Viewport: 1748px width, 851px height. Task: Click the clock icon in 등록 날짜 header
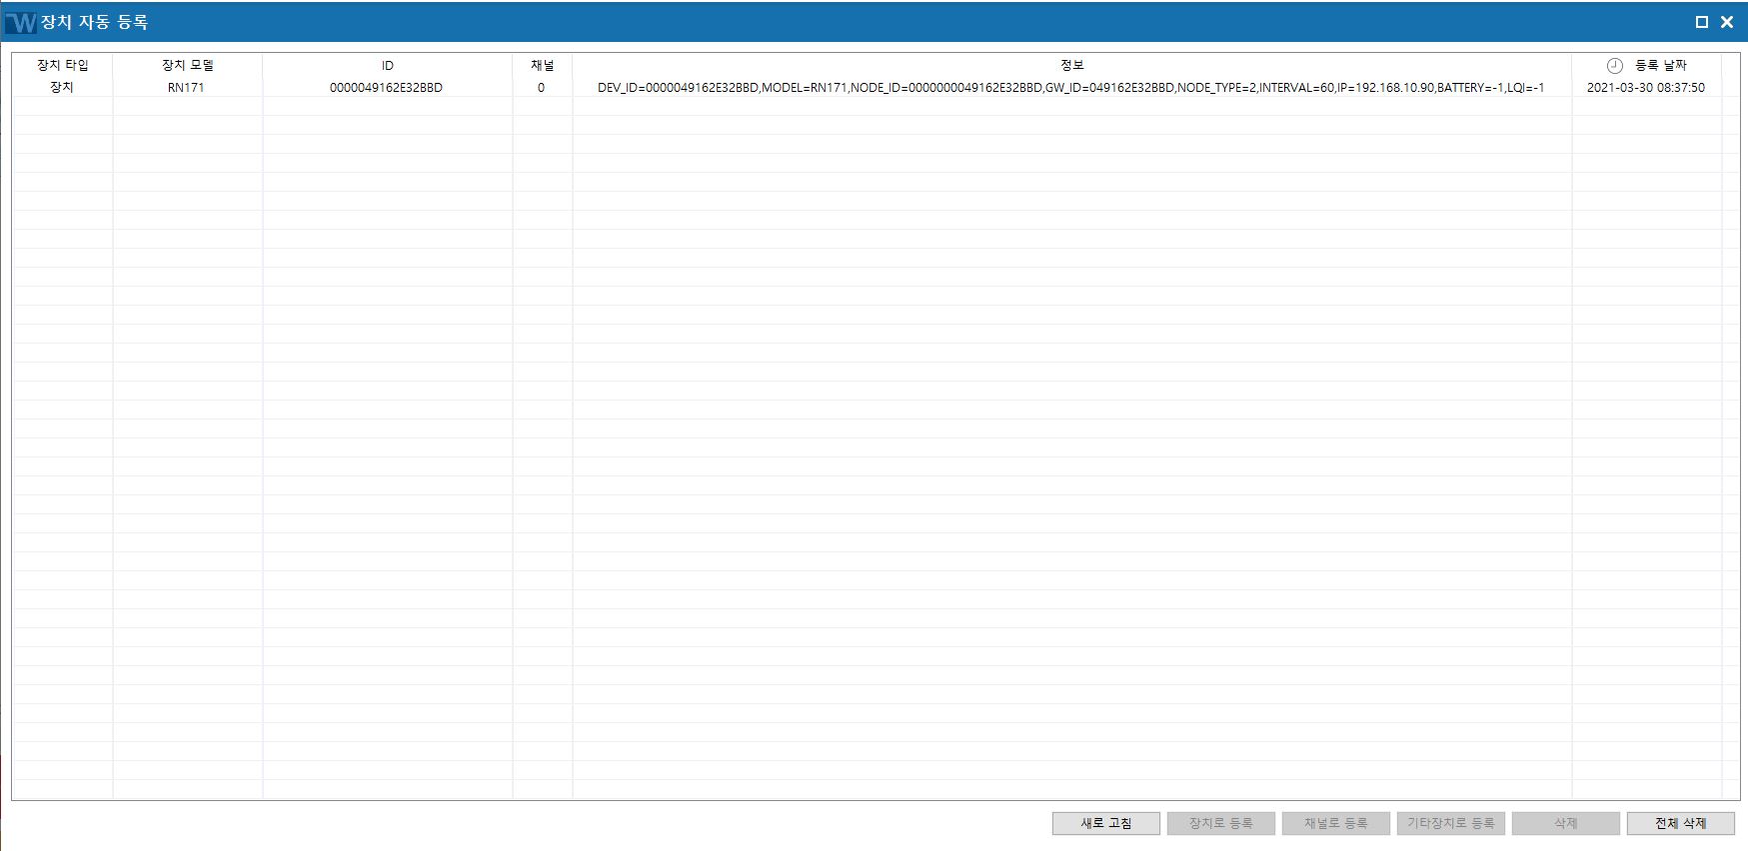point(1614,66)
